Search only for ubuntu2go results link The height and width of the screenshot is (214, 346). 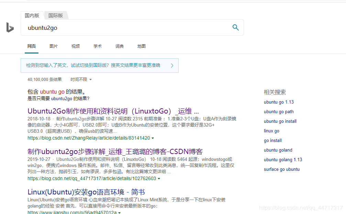[62, 99]
